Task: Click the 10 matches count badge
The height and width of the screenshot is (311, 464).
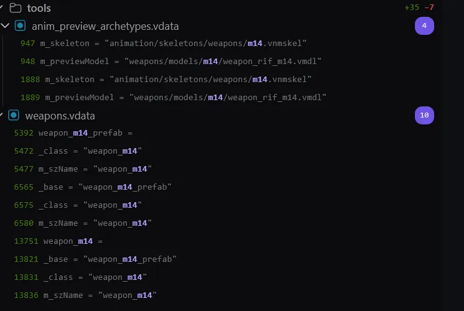Action: [x=424, y=115]
